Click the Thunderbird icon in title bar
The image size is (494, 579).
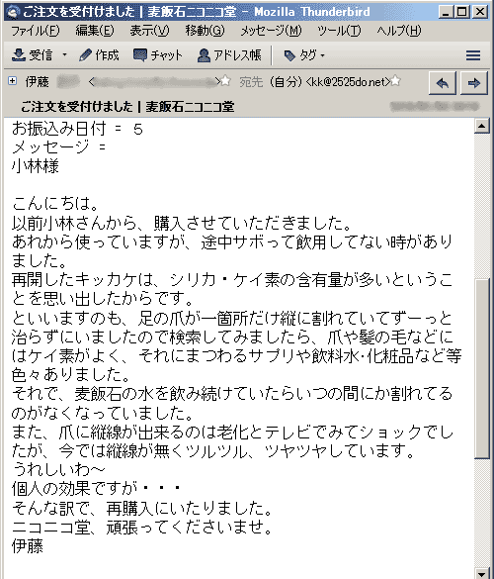pos(13,12)
